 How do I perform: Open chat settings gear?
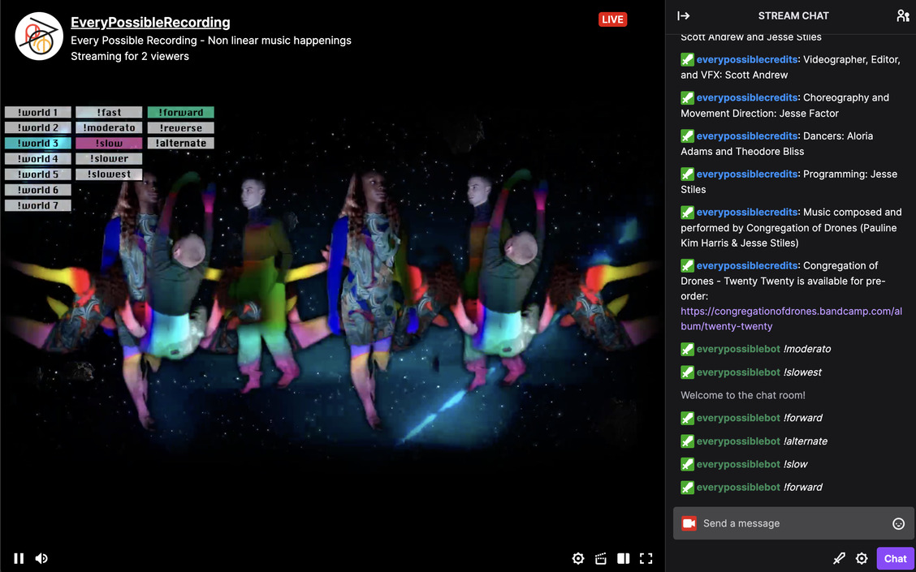862,558
